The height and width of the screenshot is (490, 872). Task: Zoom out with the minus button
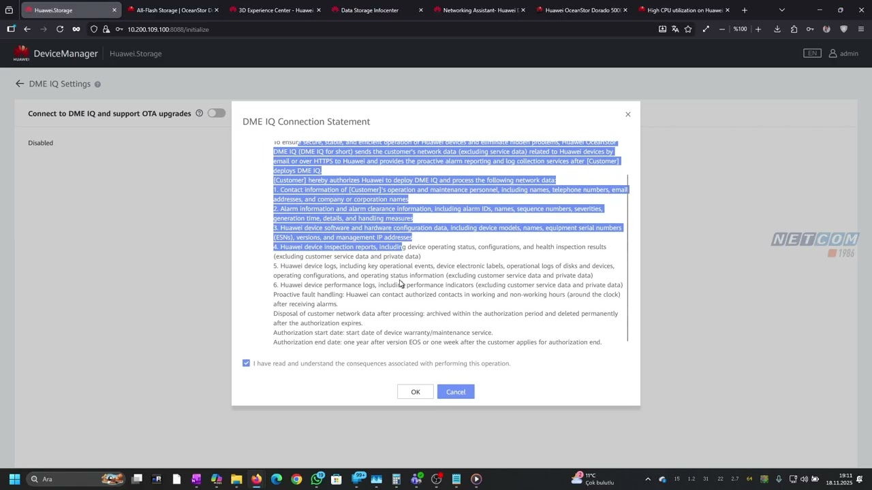(x=722, y=29)
